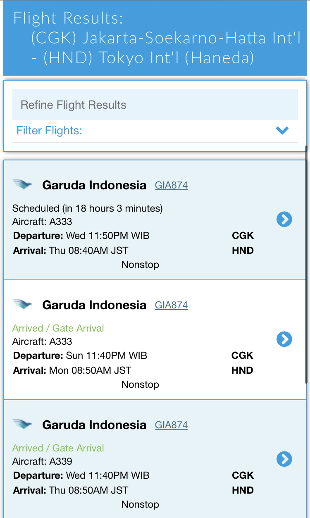Click the page scrollbar on the right edge

point(306,265)
